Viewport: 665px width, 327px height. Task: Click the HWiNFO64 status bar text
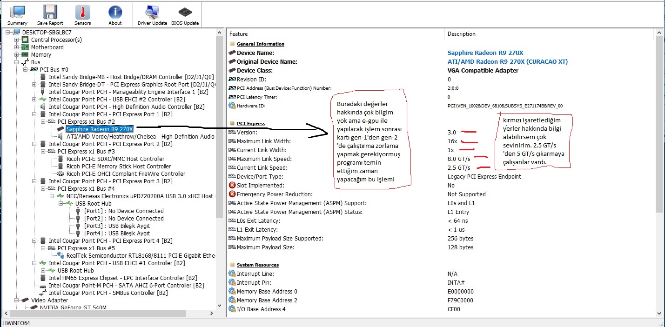pos(16,323)
